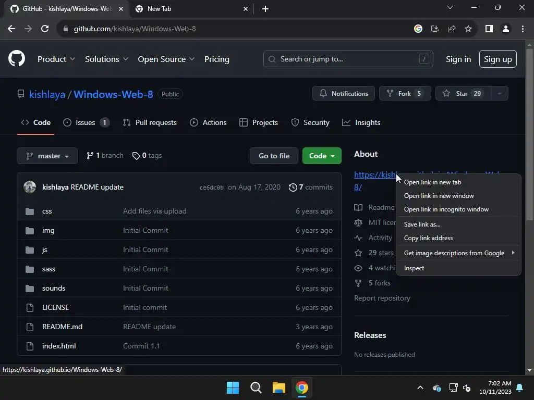Open the Actions tab
Image resolution: width=534 pixels, height=400 pixels.
click(208, 122)
